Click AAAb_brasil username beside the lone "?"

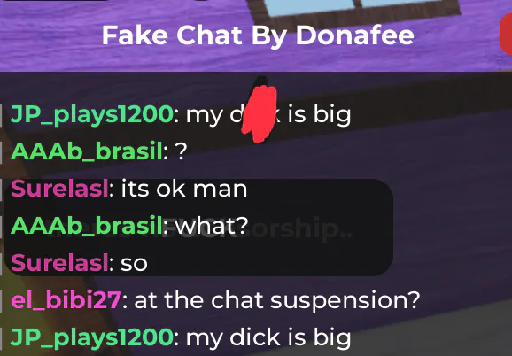(x=87, y=152)
